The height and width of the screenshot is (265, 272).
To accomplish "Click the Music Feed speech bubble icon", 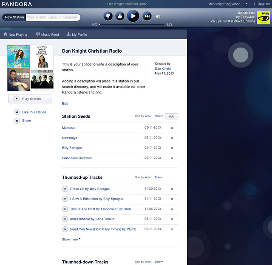I will tap(38, 34).
